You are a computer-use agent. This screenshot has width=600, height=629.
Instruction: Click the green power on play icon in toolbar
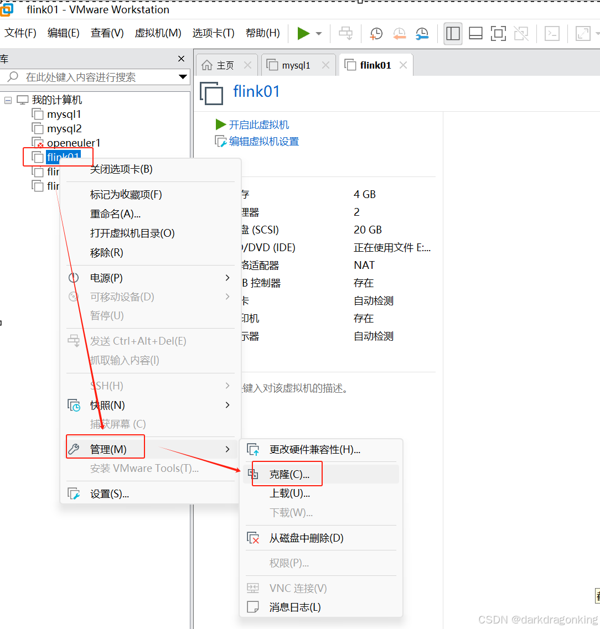[303, 33]
